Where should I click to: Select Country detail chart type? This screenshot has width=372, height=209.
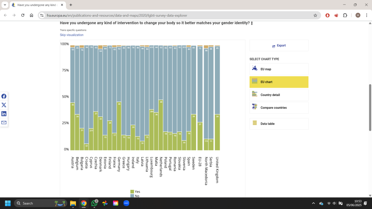[279, 95]
